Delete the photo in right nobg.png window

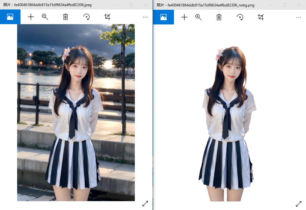point(219,17)
